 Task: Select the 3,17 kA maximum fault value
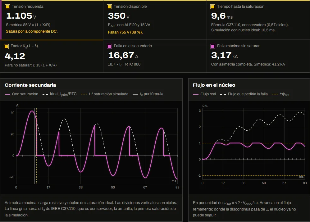pos(224,56)
